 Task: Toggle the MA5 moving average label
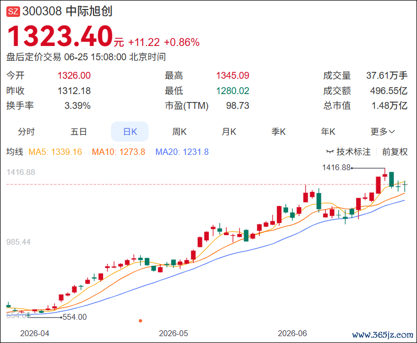[x=55, y=152]
